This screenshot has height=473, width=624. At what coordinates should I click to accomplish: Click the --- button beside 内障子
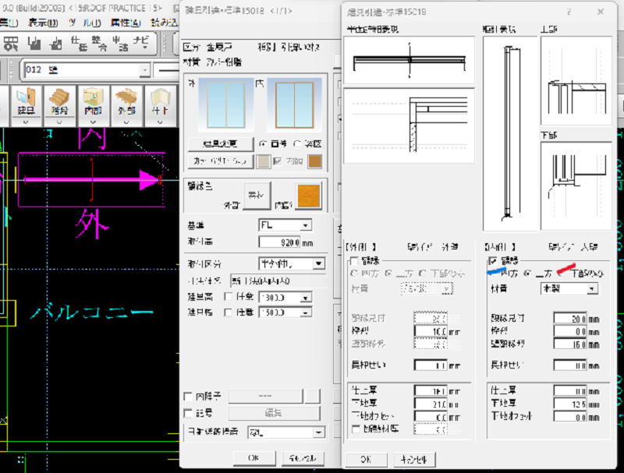pyautogui.click(x=265, y=397)
